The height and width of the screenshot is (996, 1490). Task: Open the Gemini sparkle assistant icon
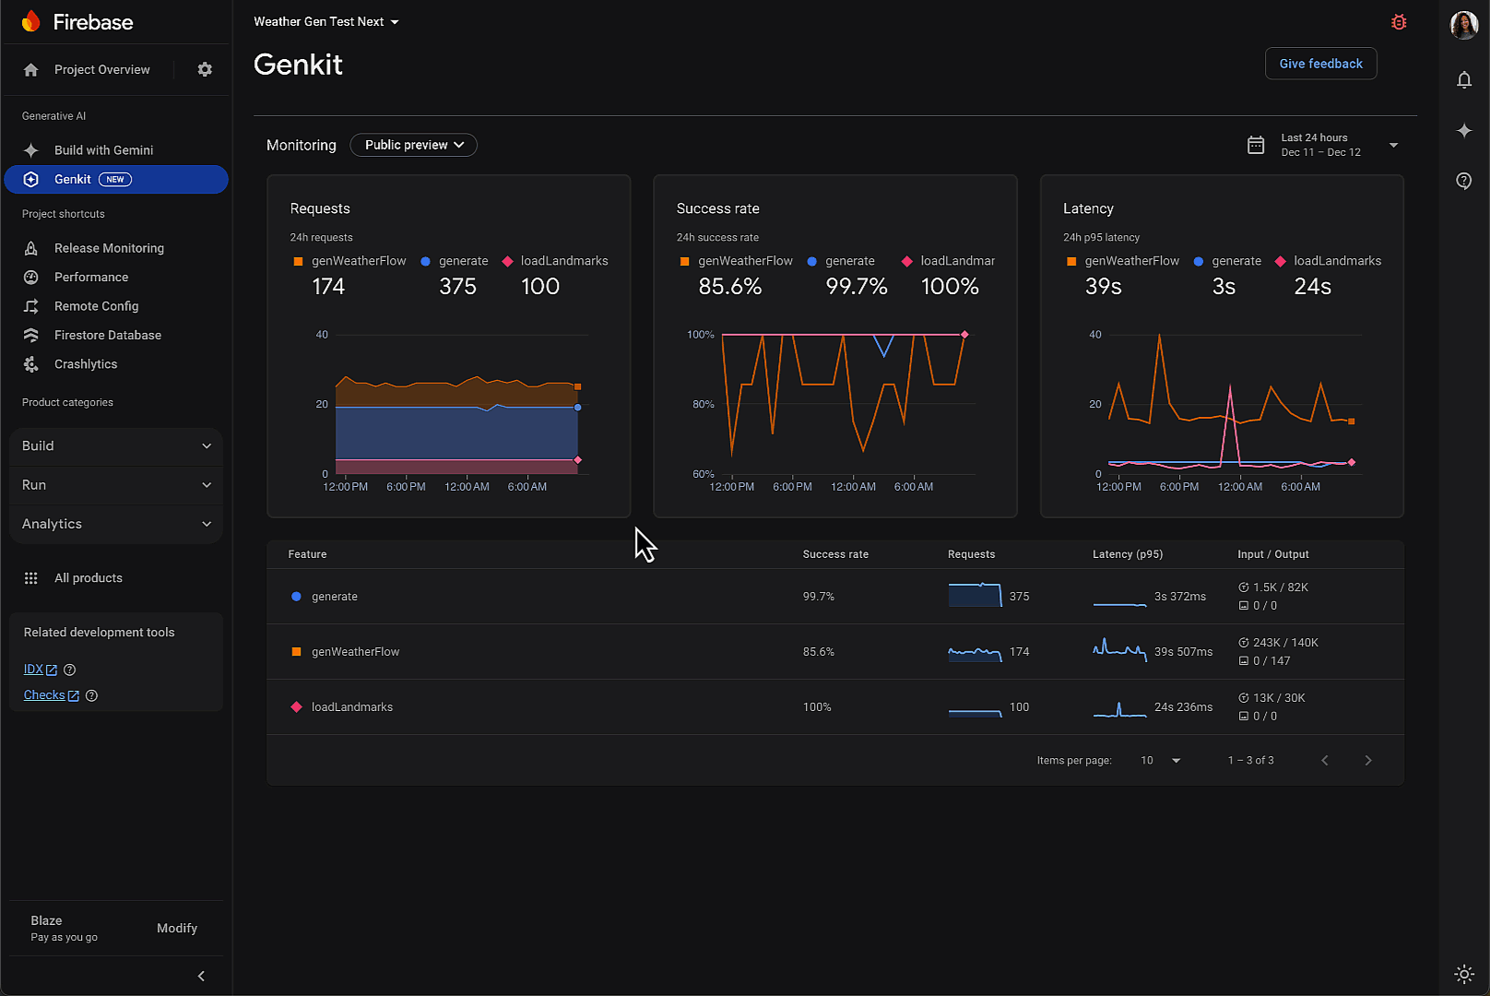tap(1464, 131)
